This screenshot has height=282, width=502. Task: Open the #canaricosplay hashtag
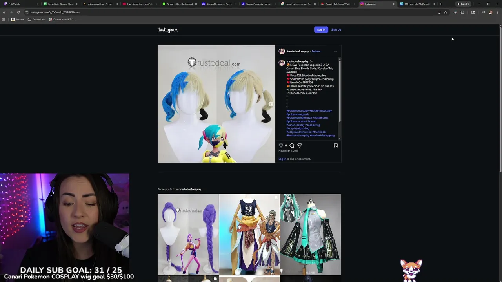tap(295, 125)
